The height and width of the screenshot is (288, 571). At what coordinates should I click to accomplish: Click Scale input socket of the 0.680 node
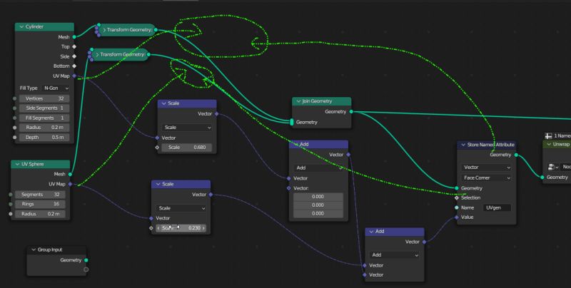[157, 148]
